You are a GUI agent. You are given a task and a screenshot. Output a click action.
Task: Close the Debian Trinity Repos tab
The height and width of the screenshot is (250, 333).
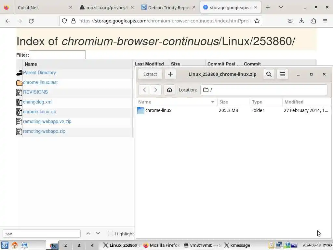(x=194, y=7)
